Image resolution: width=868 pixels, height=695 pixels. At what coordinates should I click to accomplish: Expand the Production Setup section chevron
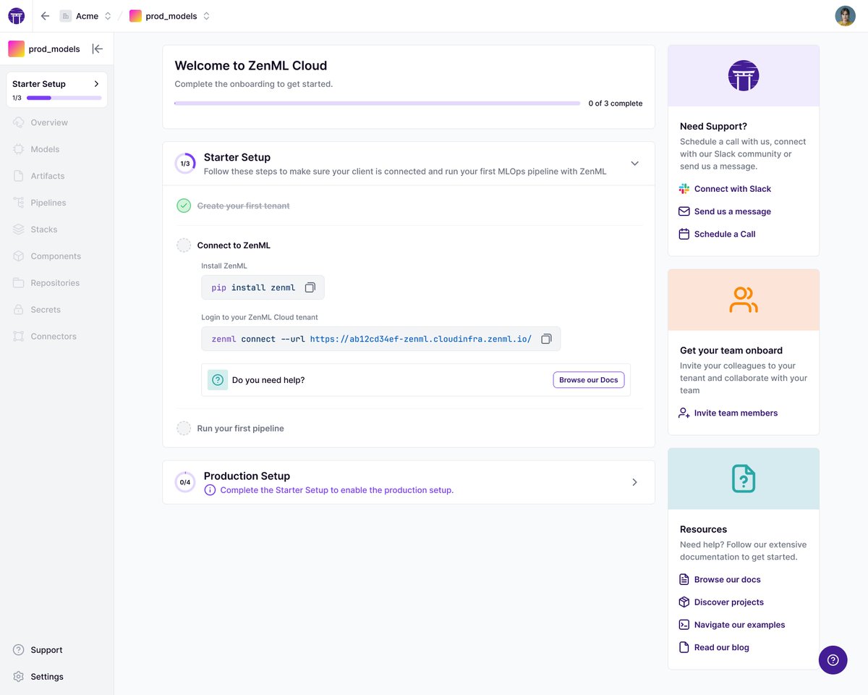point(634,482)
